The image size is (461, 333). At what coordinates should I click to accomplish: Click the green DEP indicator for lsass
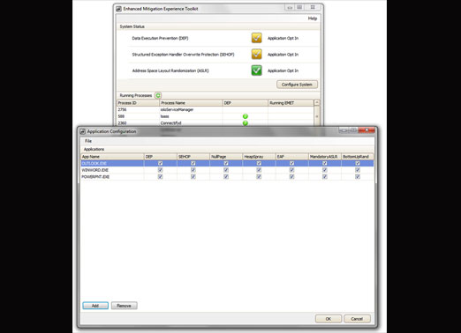coord(246,116)
